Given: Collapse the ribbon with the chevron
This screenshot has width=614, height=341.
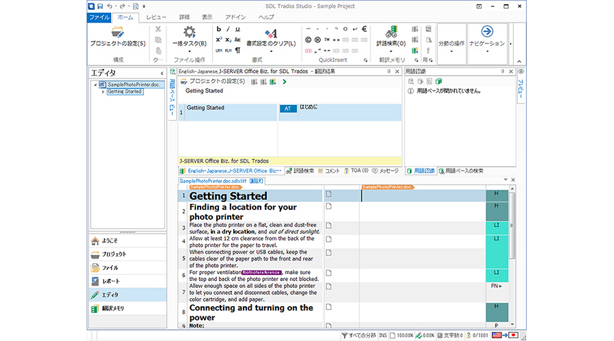Looking at the screenshot, I should [x=519, y=61].
